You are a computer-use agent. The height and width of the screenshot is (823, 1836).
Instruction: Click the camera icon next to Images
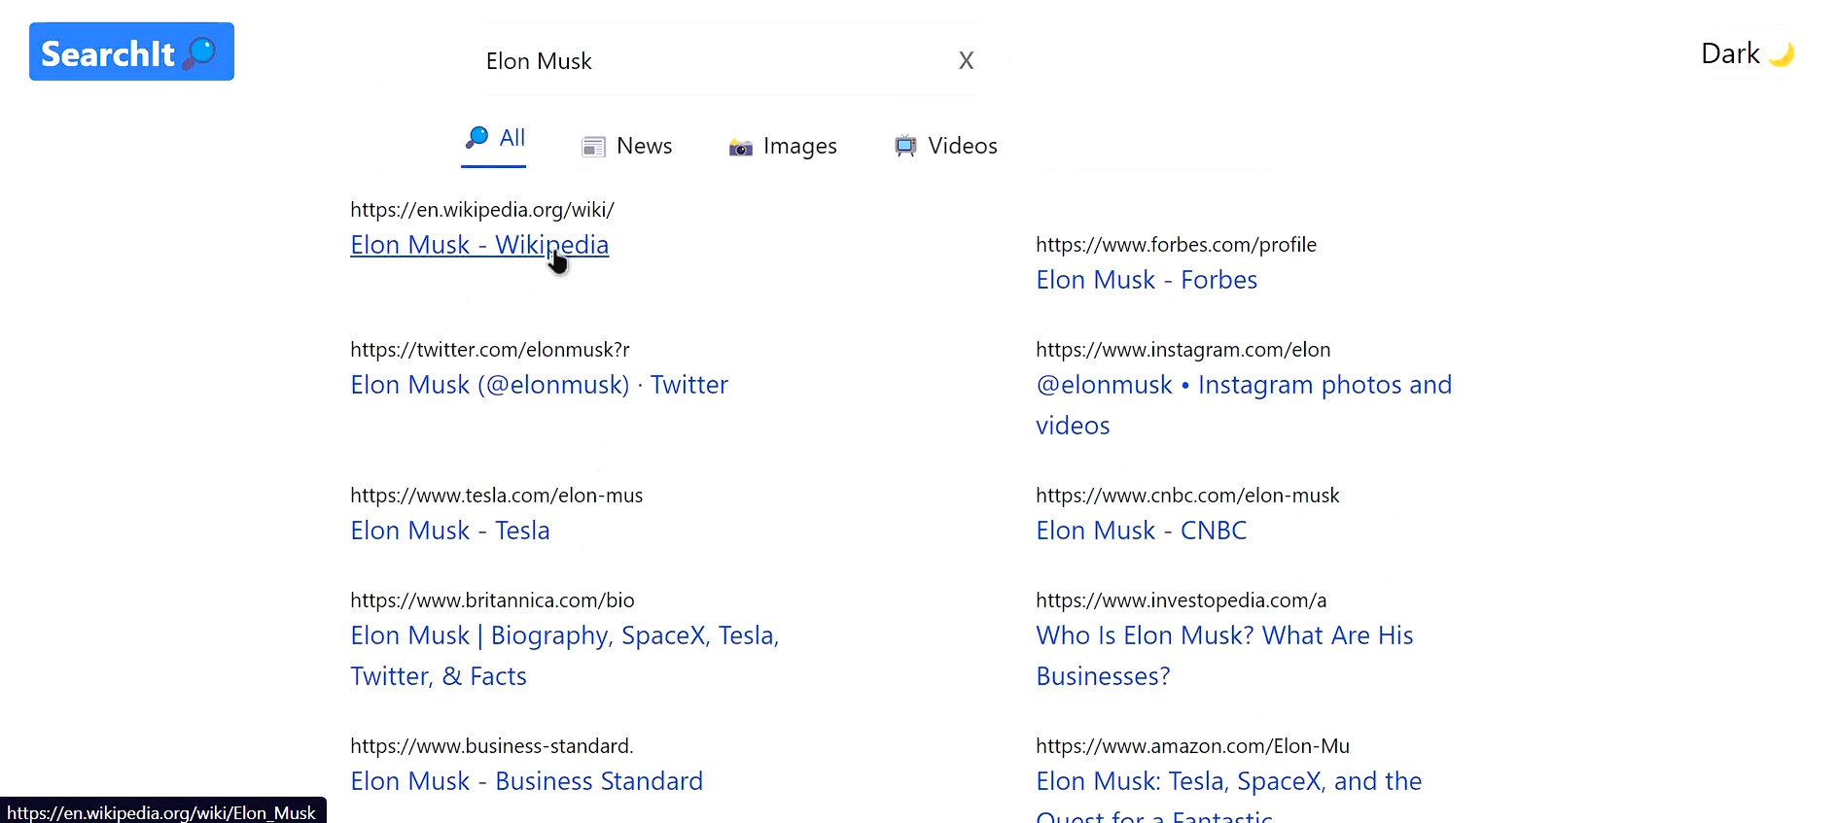click(741, 148)
